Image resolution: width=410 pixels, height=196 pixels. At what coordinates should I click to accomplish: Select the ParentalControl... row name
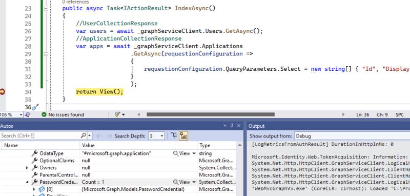[x=59, y=174]
